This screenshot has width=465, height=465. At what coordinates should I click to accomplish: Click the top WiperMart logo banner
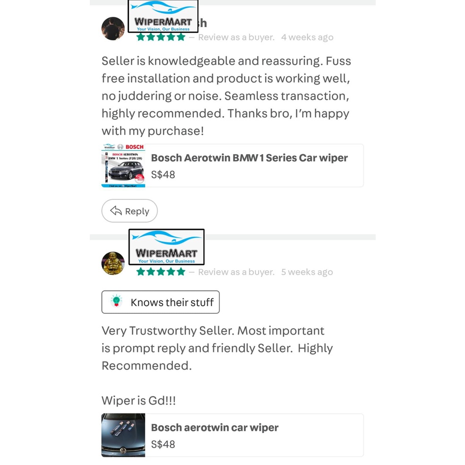163,16
